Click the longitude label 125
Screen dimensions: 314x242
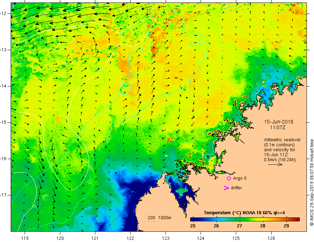point(236,238)
